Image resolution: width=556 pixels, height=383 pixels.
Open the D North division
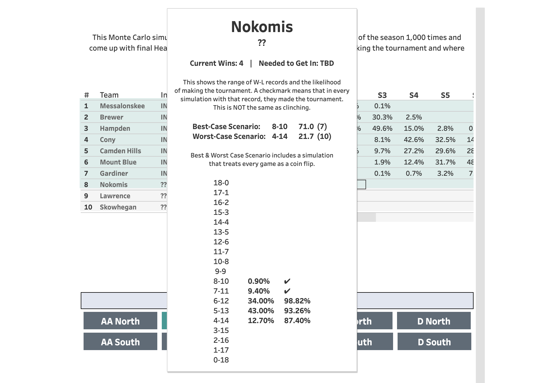(434, 321)
